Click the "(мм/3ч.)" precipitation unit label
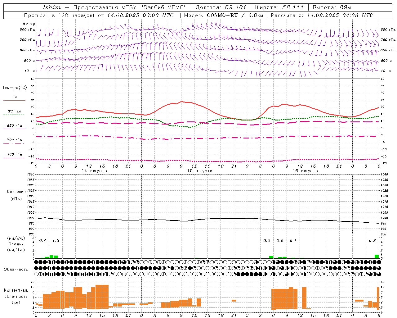 [x=16, y=238]
